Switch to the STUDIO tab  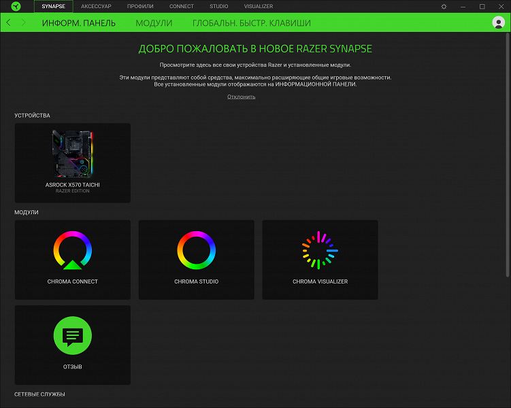coord(219,6)
